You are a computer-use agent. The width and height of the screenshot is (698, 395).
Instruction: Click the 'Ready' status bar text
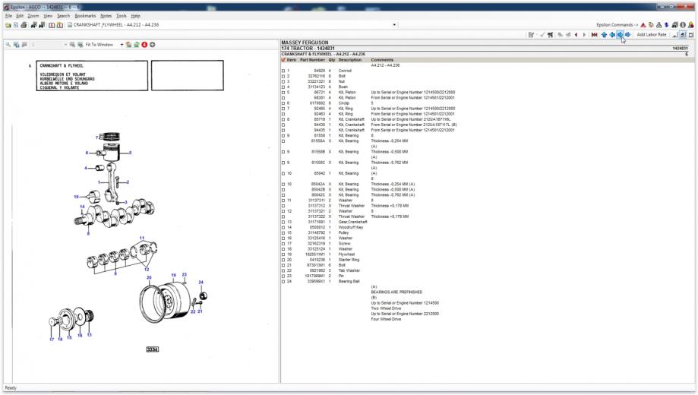(x=11, y=388)
